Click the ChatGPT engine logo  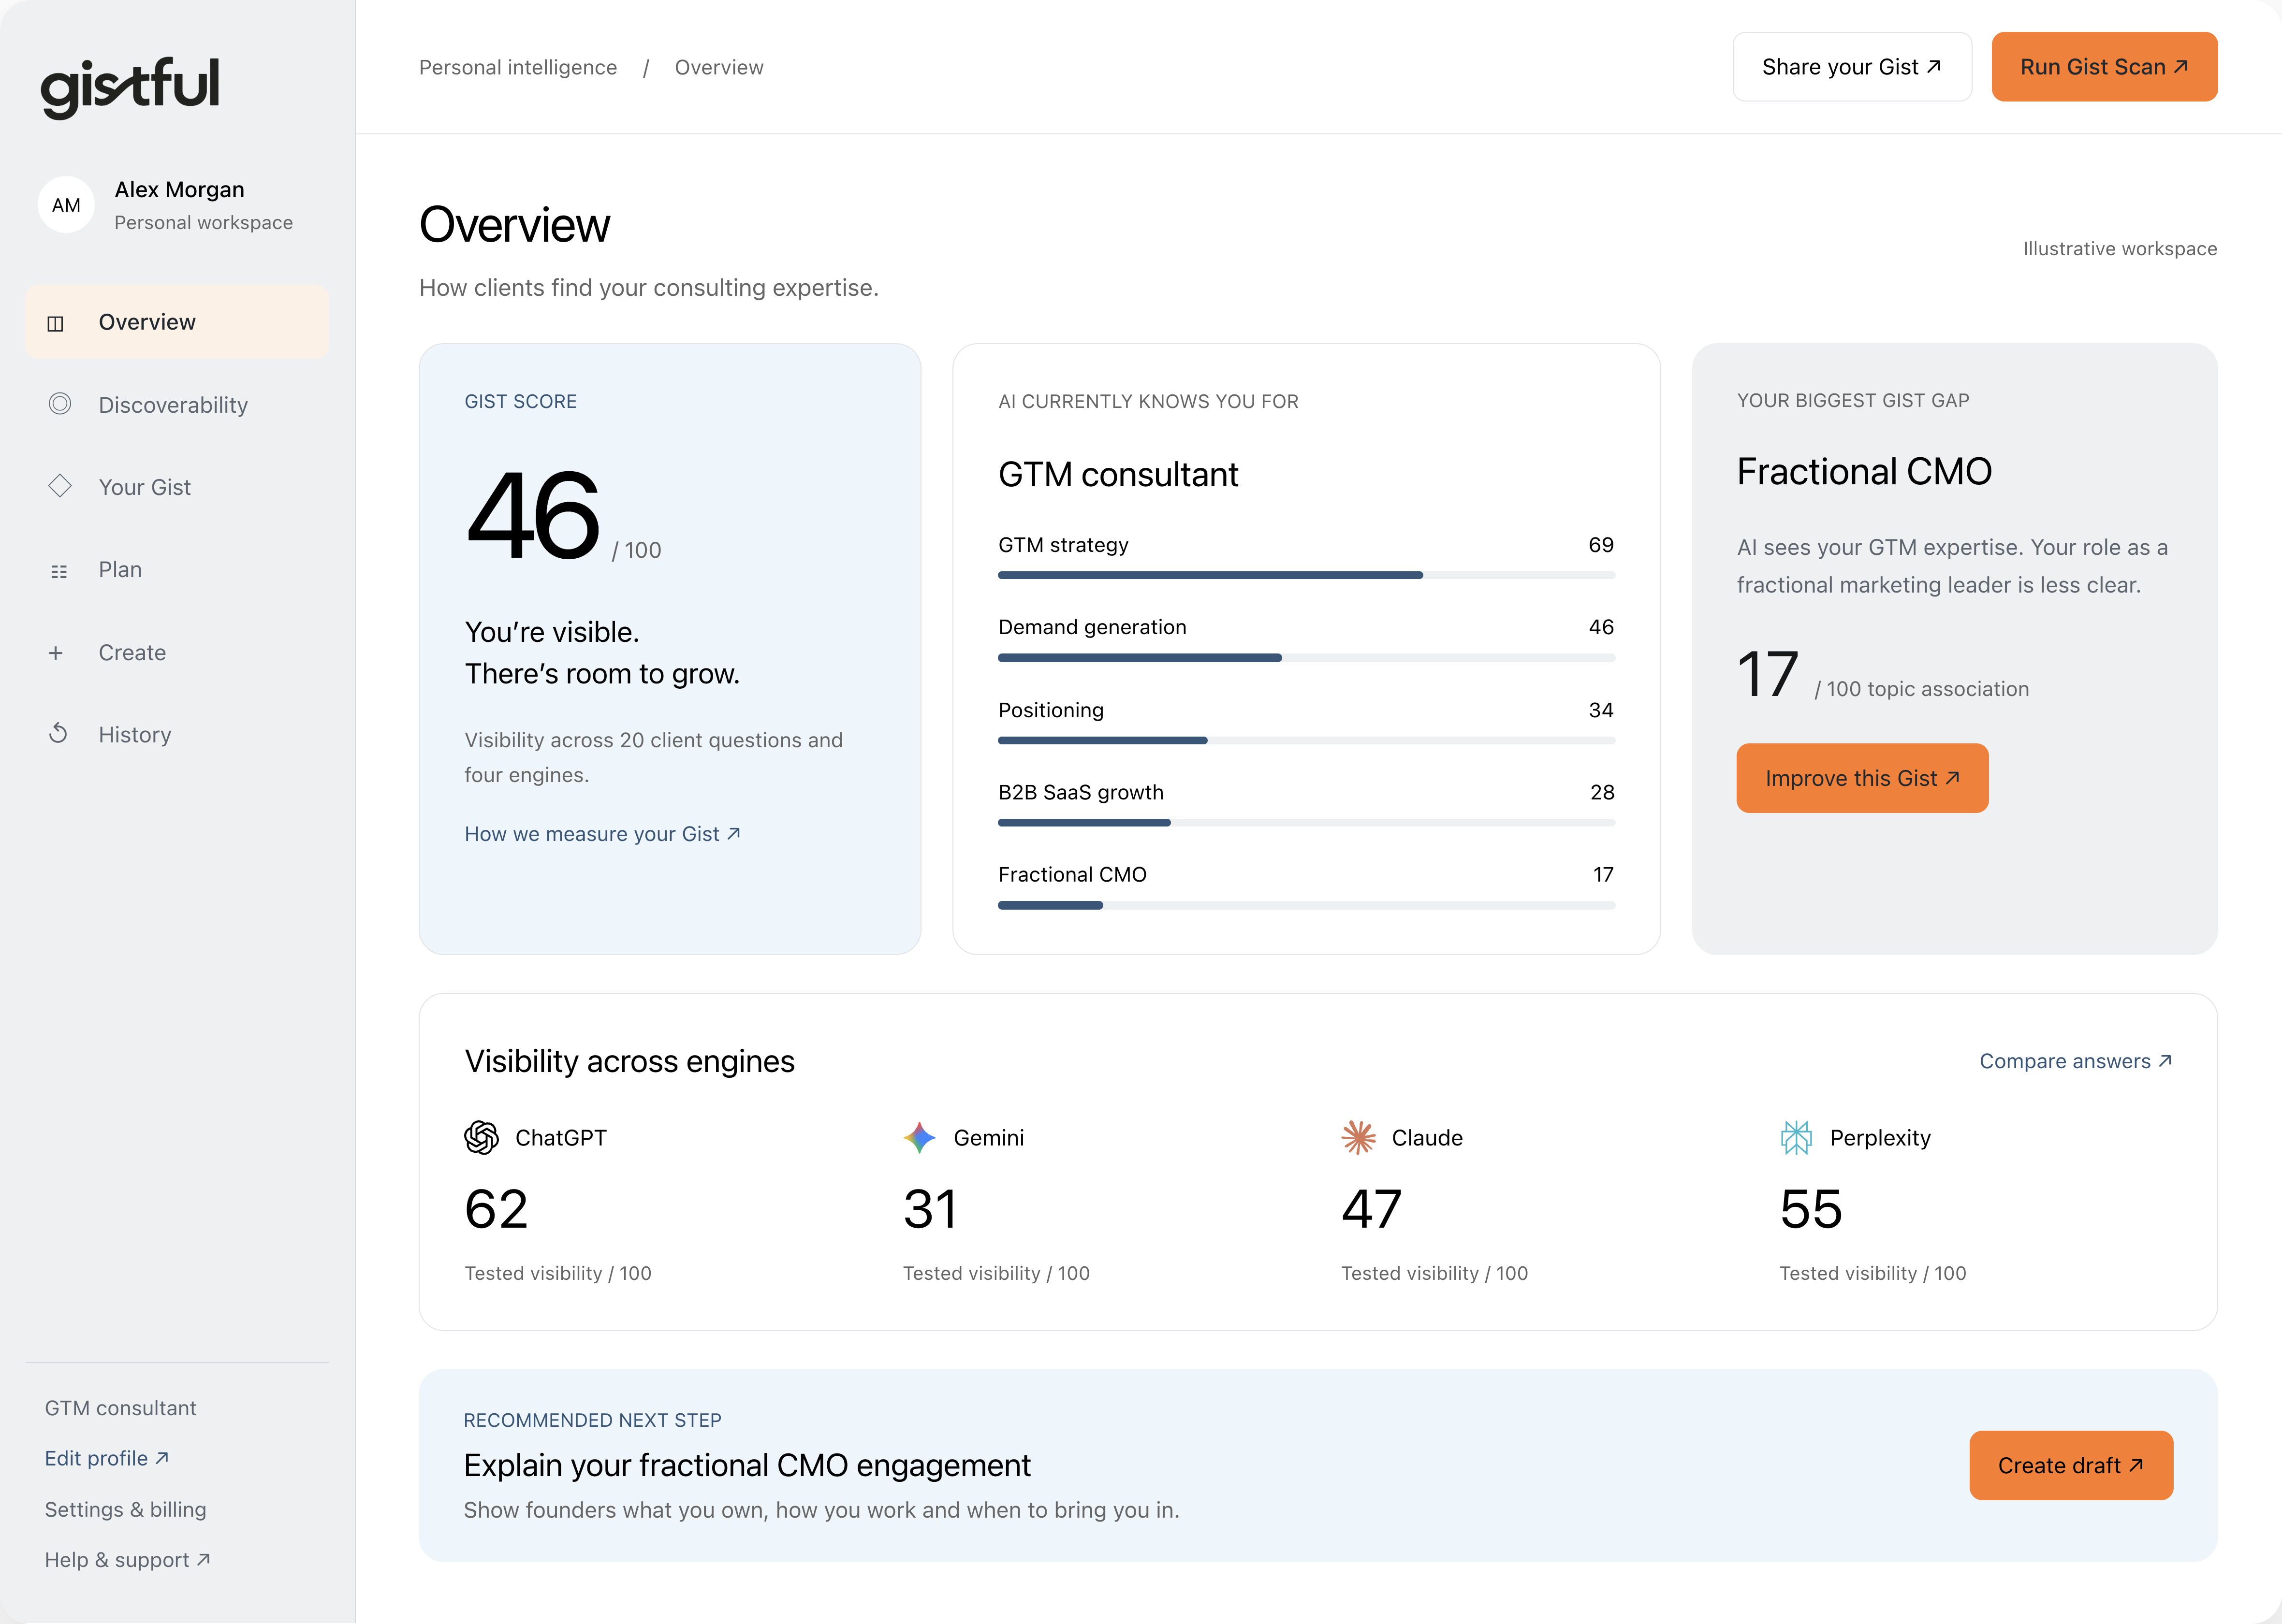click(482, 1137)
